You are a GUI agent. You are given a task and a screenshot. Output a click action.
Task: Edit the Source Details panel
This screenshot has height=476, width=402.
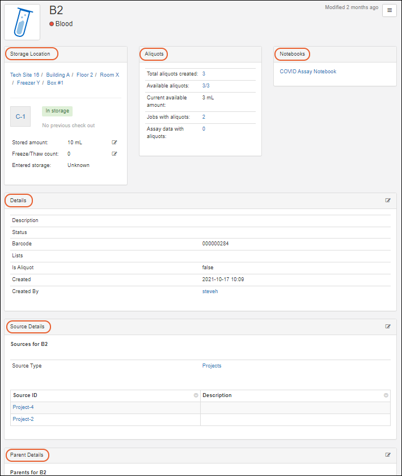(x=388, y=327)
